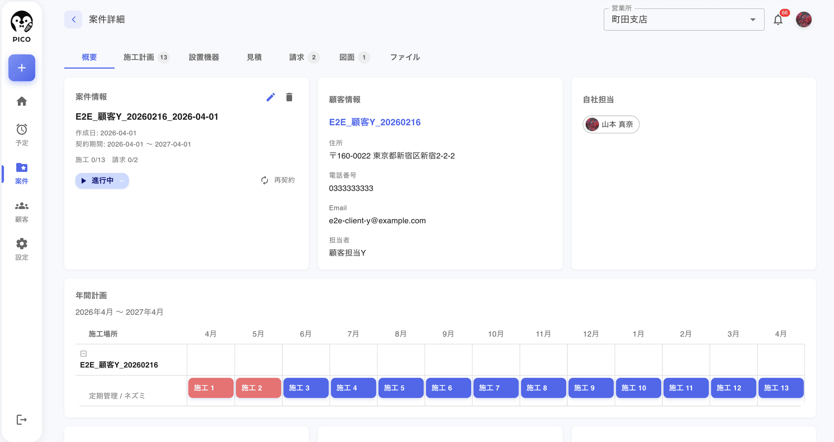Open 施工 6 schedule block
This screenshot has width=834, height=442.
tap(448, 388)
